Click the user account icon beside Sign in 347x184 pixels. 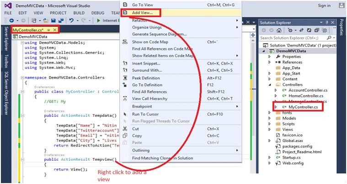342,6
